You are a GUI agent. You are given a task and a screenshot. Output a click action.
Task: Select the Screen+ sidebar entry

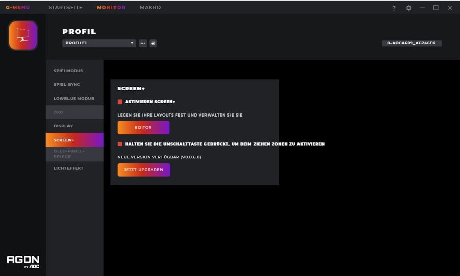pos(75,140)
